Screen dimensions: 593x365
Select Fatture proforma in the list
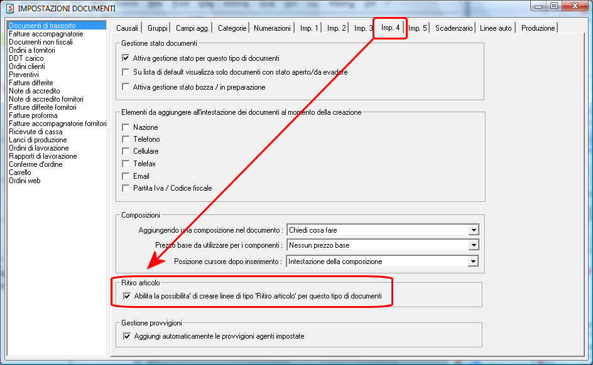(x=57, y=115)
